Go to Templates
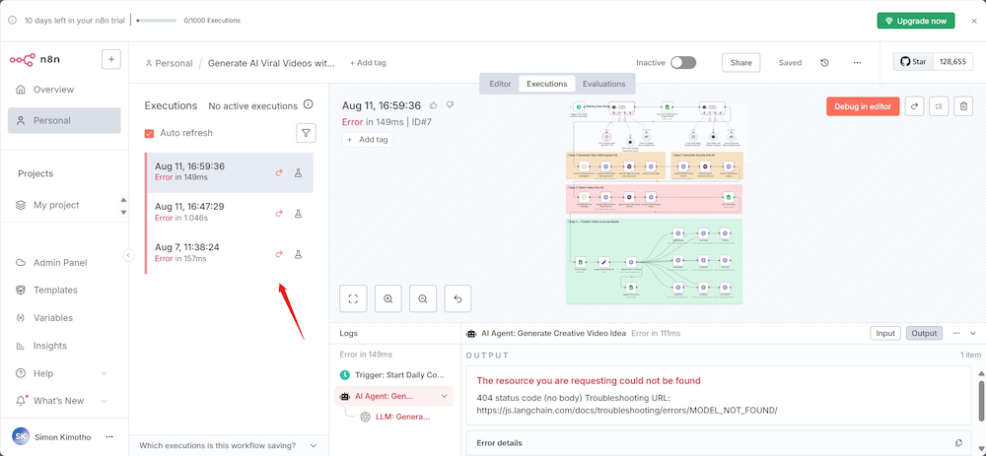The height and width of the screenshot is (456, 986). pos(55,291)
